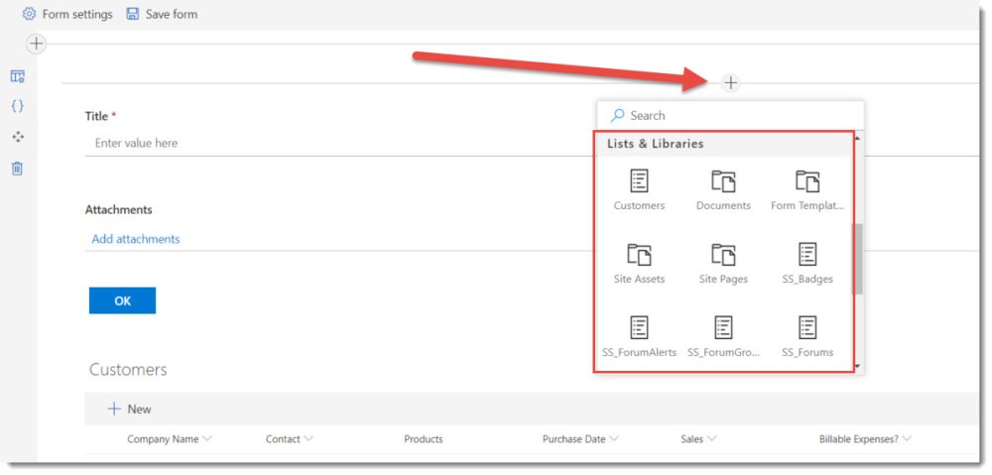Choose the SS_Badges list
This screenshot has height=475, width=992.
(807, 256)
